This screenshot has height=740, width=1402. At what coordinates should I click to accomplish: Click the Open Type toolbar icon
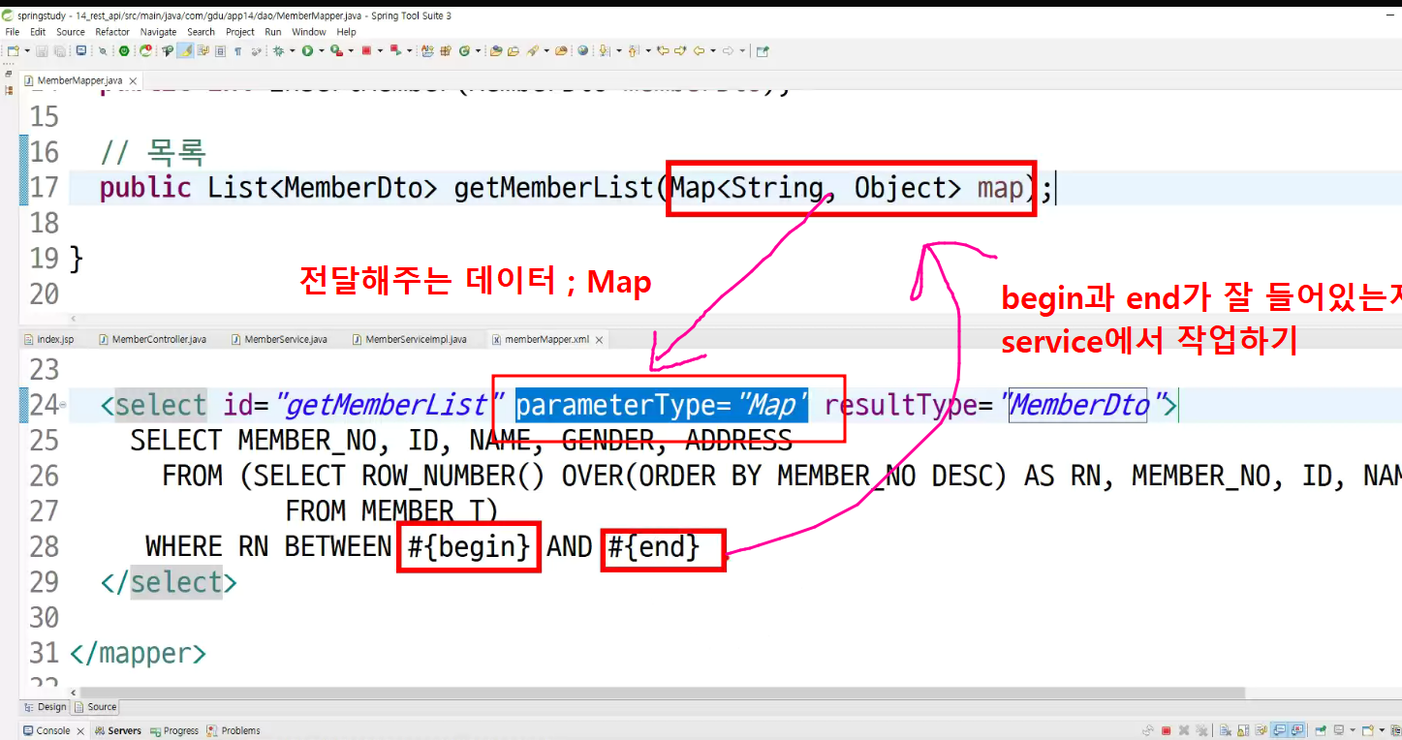click(495, 50)
